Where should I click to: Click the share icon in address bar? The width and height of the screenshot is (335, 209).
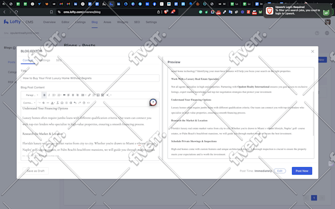(x=158, y=12)
